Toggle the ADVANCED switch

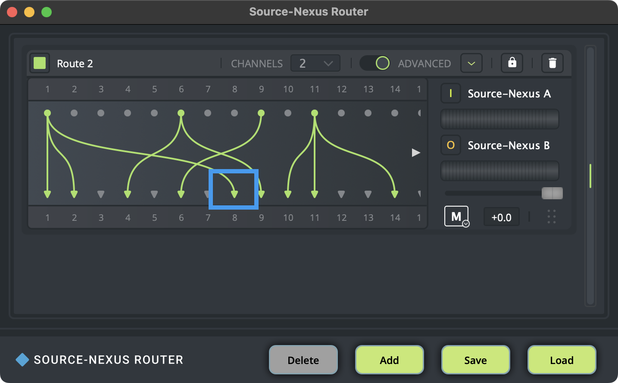click(375, 63)
